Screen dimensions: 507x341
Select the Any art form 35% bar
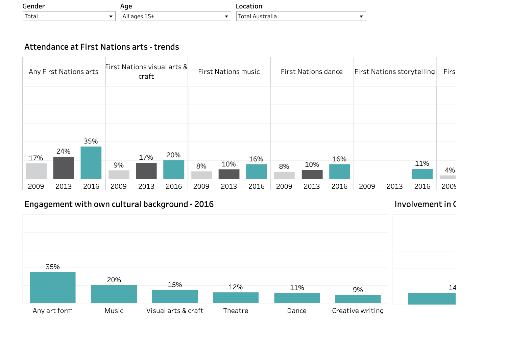[53, 287]
